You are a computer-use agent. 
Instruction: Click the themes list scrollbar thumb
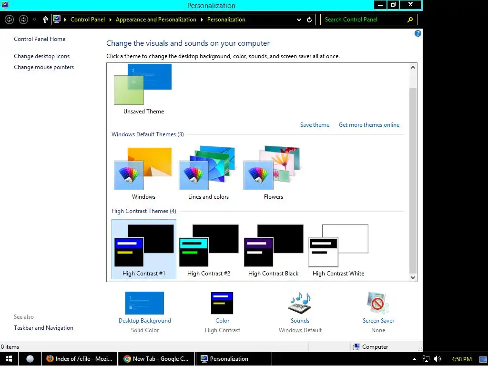point(413,181)
